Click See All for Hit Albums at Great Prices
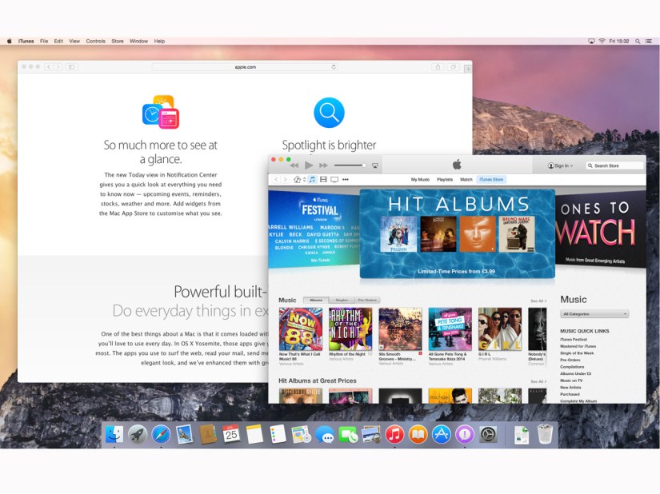 538,382
